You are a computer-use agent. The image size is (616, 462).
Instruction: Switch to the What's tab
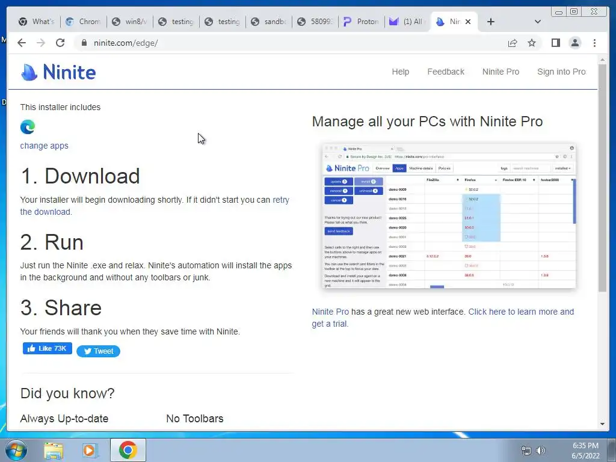(x=37, y=22)
